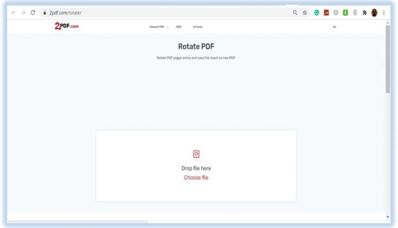
Task: Open the red extension icon in toolbar
Action: click(x=326, y=12)
